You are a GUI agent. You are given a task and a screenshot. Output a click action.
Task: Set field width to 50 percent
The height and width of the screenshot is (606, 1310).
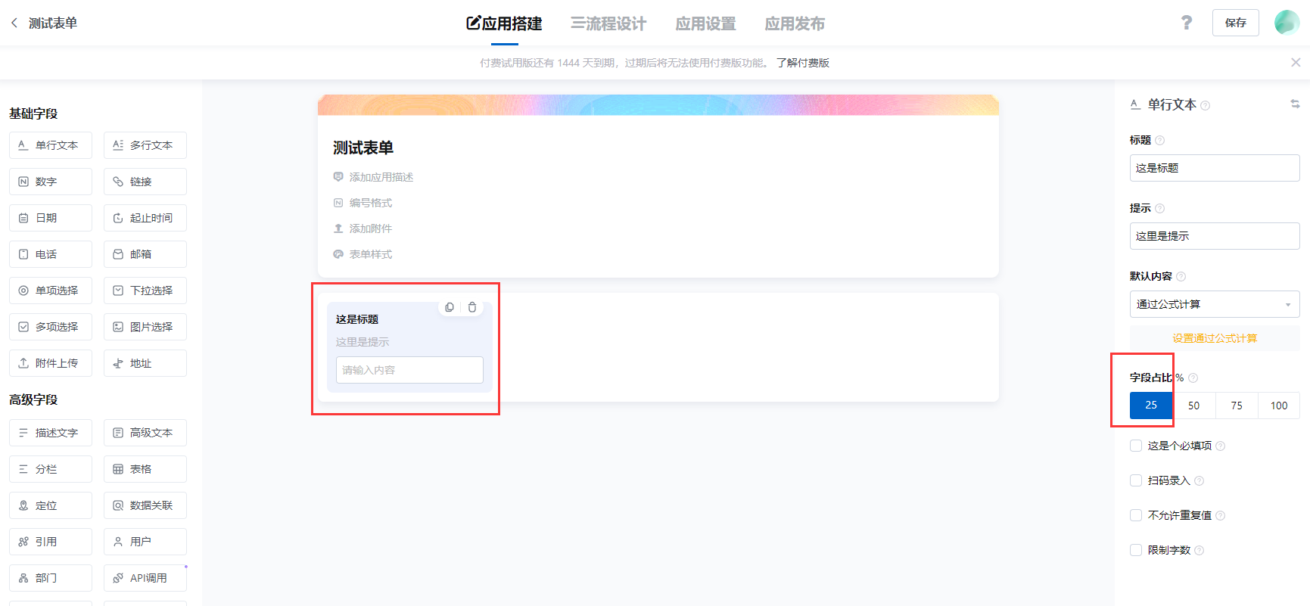(x=1193, y=406)
